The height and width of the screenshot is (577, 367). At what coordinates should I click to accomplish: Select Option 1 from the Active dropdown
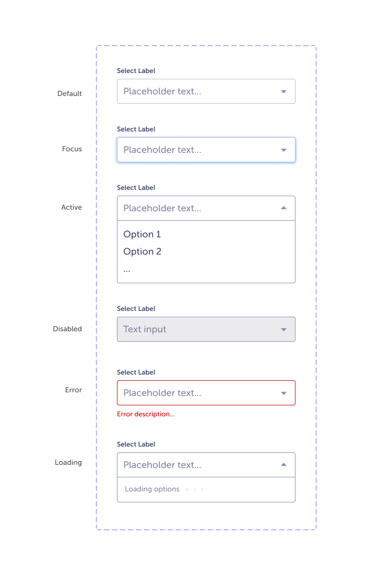click(x=142, y=234)
